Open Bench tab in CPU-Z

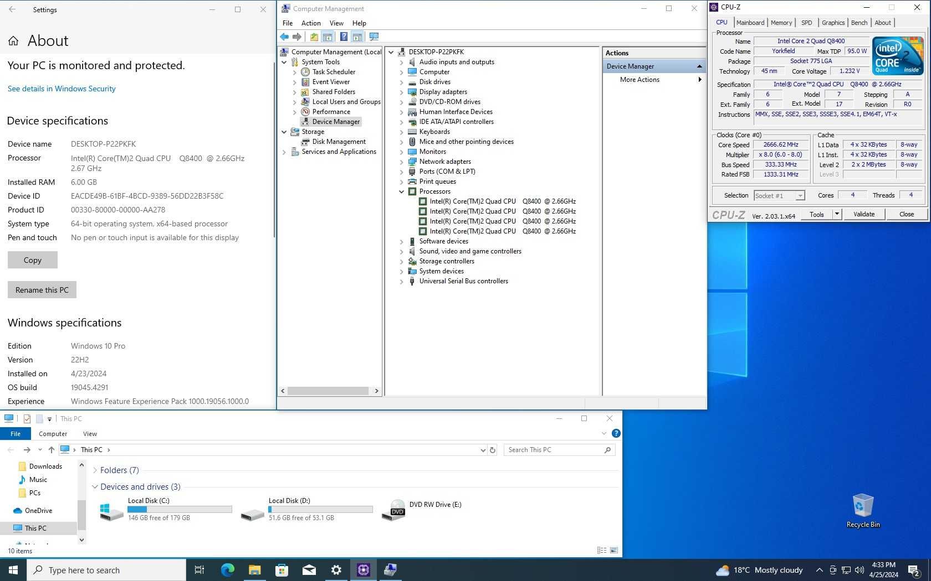click(x=859, y=23)
